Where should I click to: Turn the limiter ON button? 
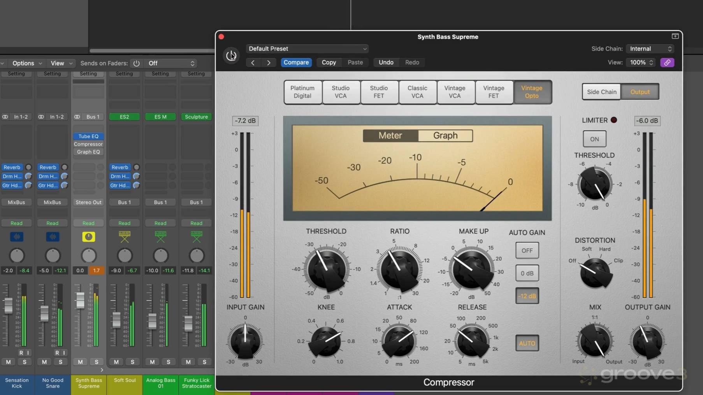pyautogui.click(x=594, y=139)
